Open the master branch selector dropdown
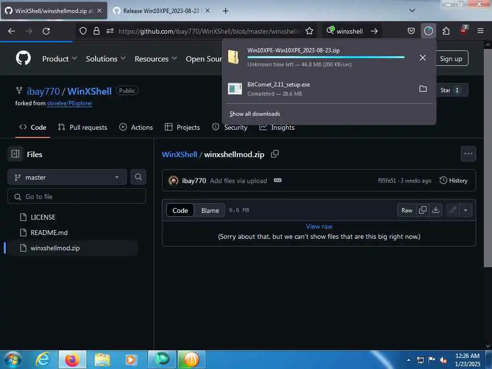This screenshot has width=492, height=369. coord(67,177)
